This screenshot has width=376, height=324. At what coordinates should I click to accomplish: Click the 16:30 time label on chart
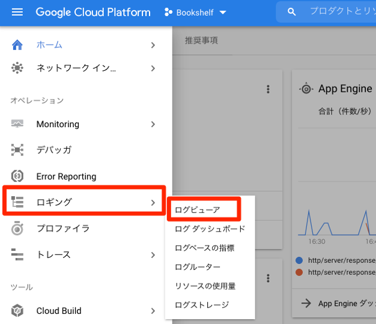point(317,241)
